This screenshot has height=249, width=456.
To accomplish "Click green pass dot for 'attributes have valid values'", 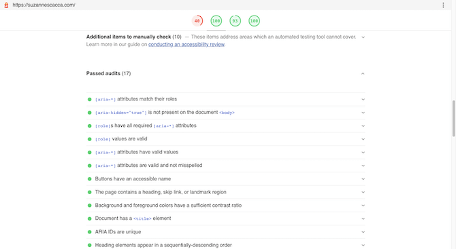I will coord(90,153).
